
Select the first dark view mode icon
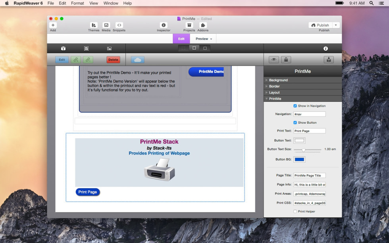pyautogui.click(x=183, y=48)
